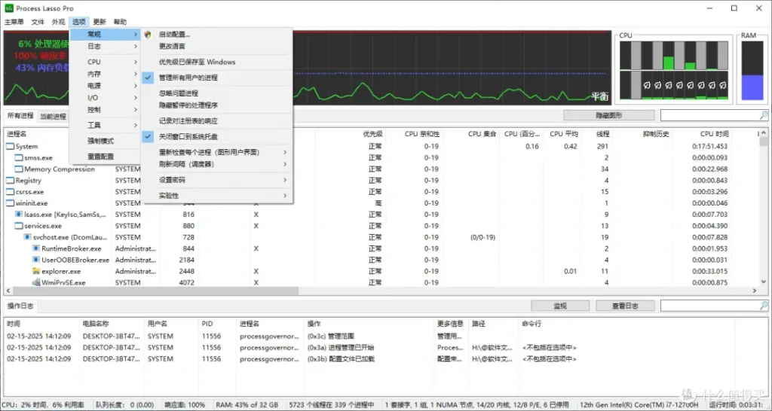Toggle 强制模式 in the options menu

(x=106, y=141)
